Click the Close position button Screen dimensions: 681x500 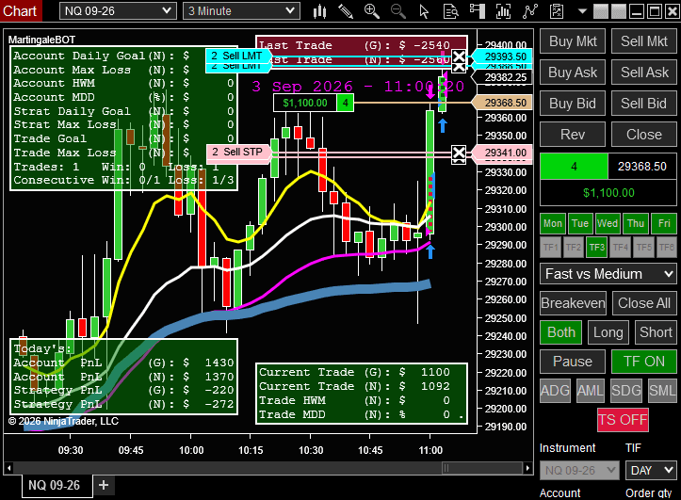pyautogui.click(x=644, y=135)
